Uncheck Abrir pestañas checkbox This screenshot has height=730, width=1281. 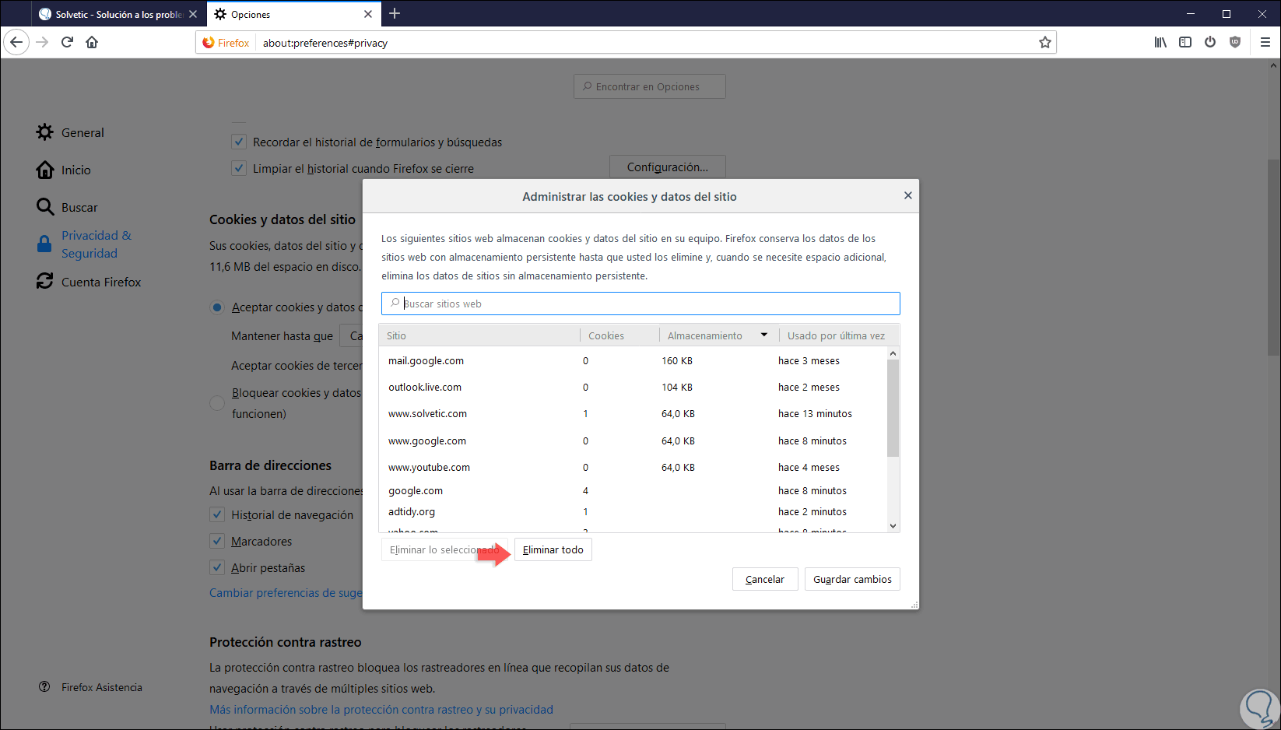(x=217, y=567)
